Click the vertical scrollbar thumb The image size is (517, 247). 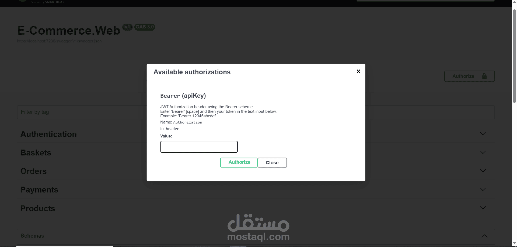tap(514, 56)
